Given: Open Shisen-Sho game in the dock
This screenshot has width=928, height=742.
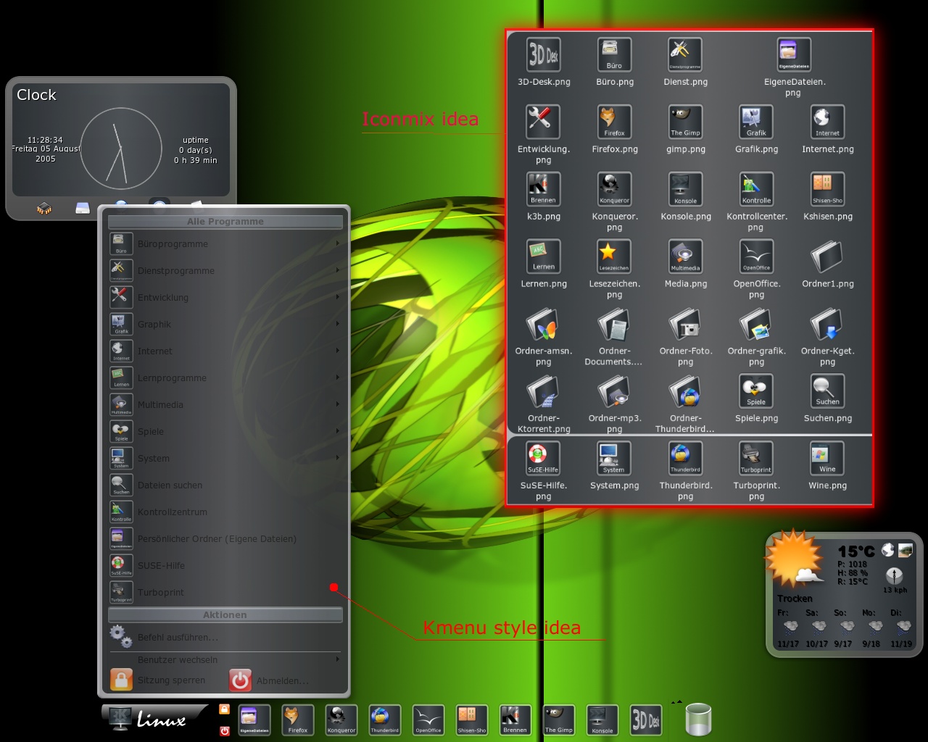Looking at the screenshot, I should [x=472, y=720].
